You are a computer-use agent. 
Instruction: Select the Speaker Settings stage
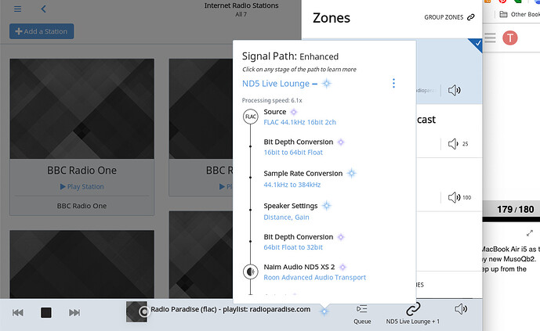291,205
